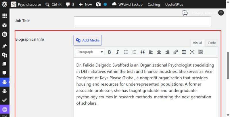Image resolution: width=230 pixels, height=117 pixels.
Task: Insert a bulleted list
Action: tap(126, 52)
